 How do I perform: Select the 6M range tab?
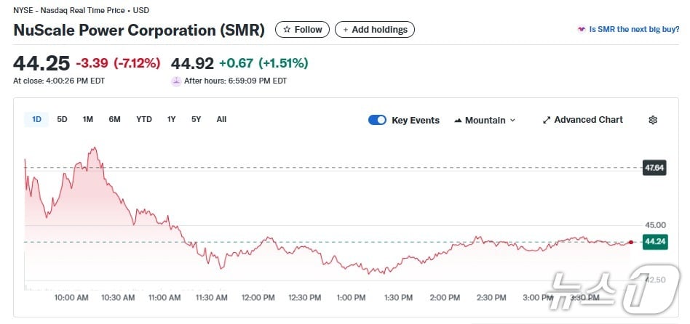pyautogui.click(x=114, y=119)
